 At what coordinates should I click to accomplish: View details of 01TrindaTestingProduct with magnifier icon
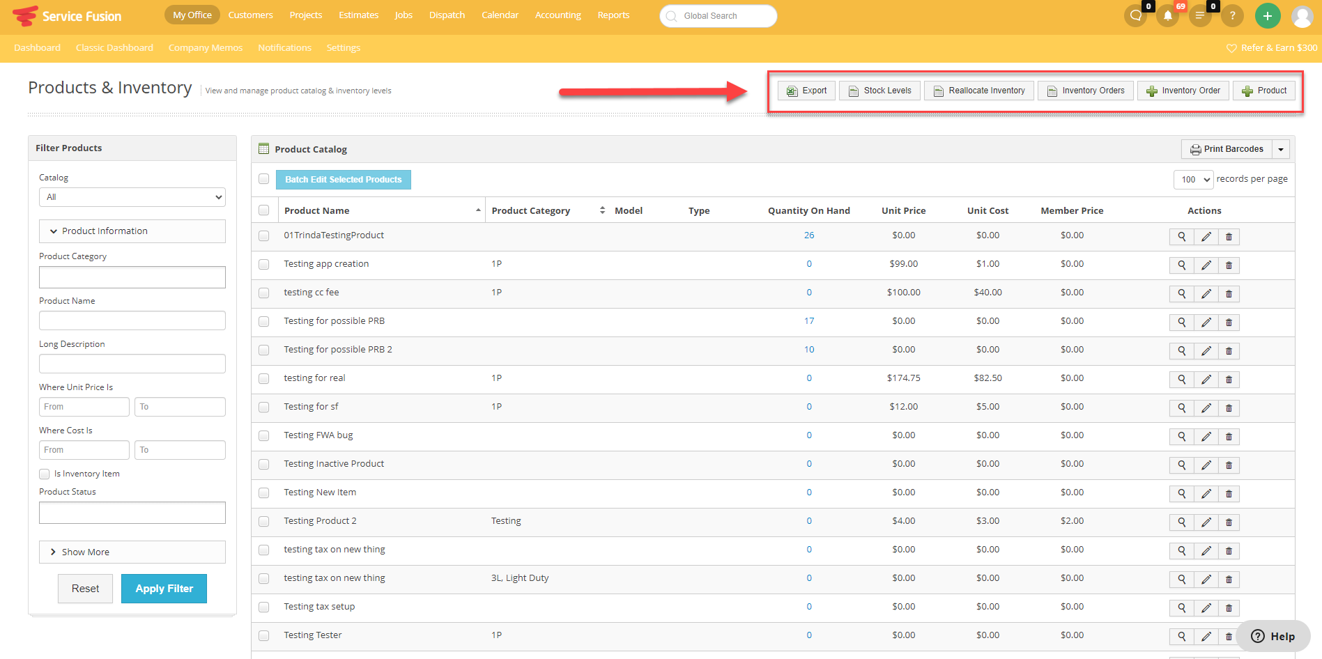point(1181,237)
